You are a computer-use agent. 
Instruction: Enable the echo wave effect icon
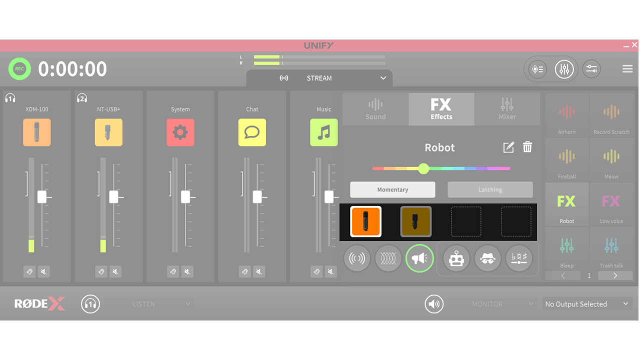coord(388,258)
